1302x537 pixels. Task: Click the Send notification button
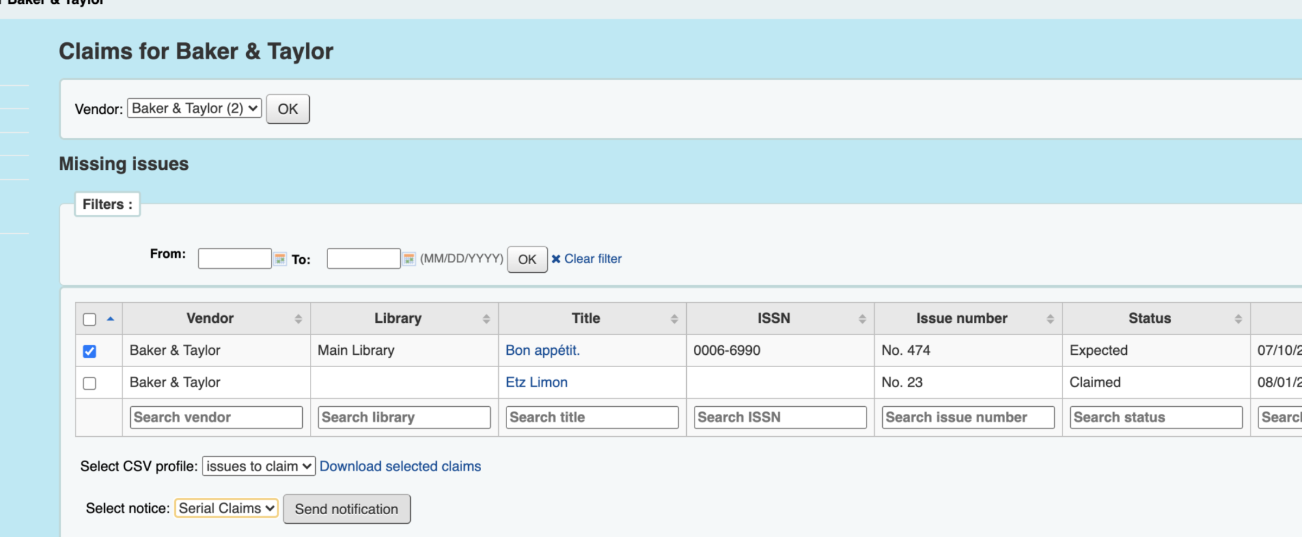click(347, 509)
